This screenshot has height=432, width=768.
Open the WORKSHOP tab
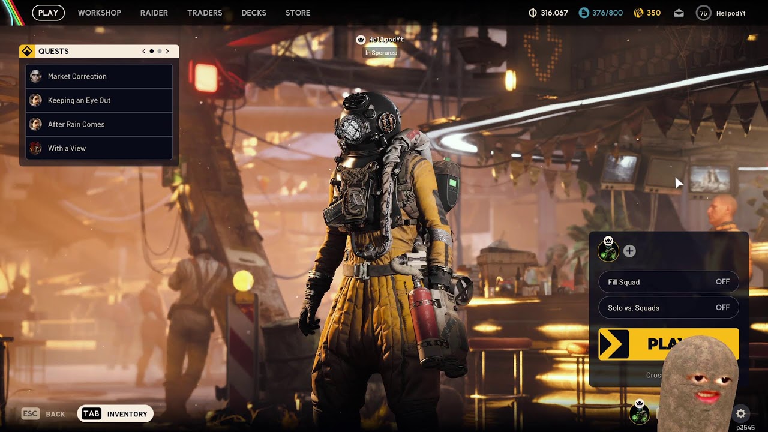[100, 13]
